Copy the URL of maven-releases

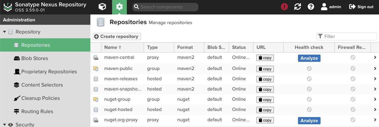click(265, 79)
